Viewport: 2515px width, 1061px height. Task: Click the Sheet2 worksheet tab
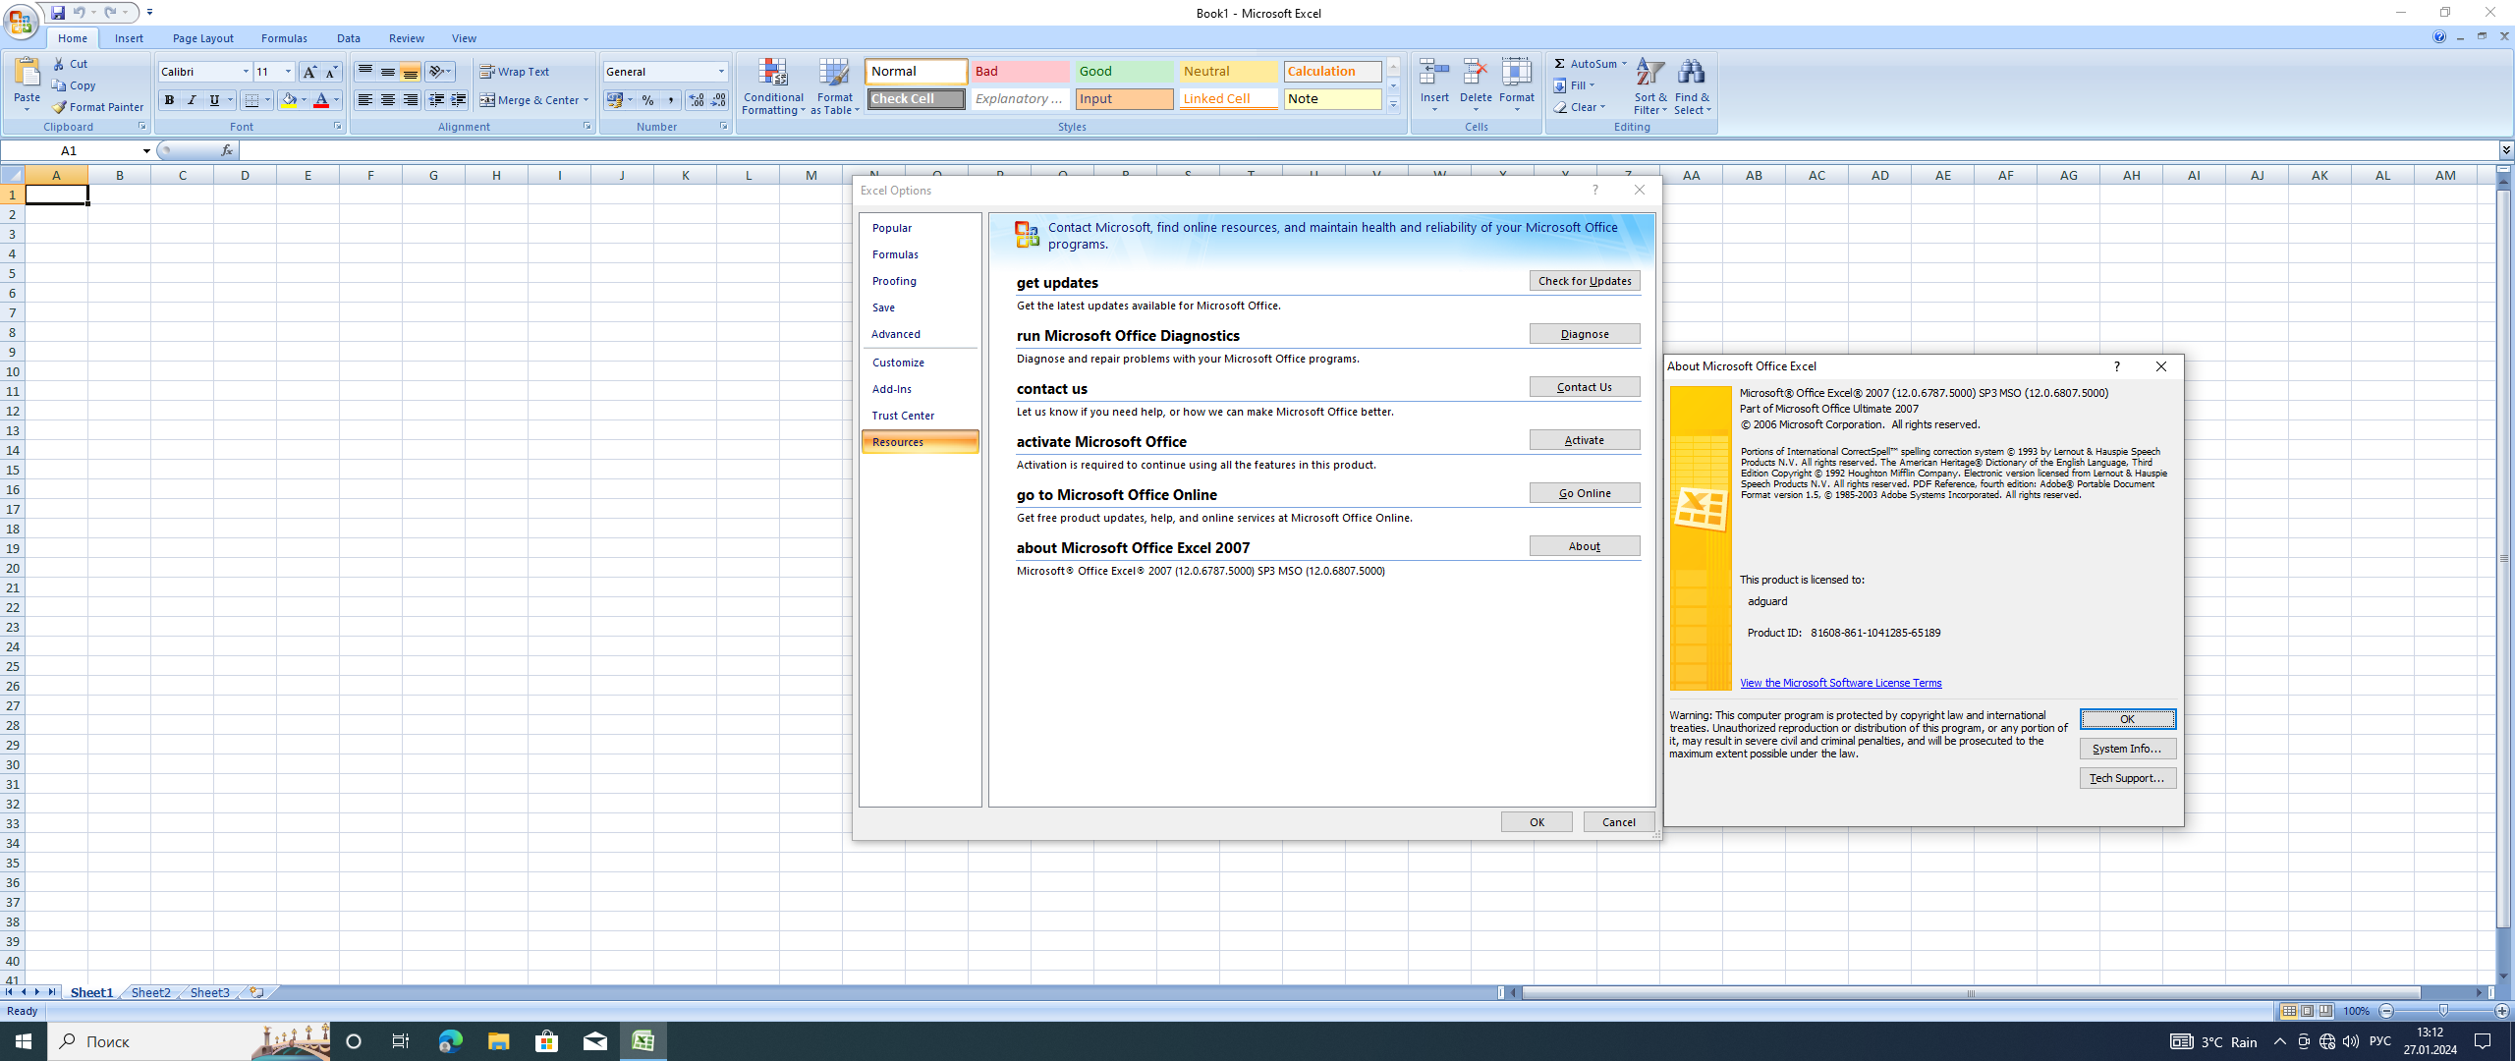tap(150, 992)
